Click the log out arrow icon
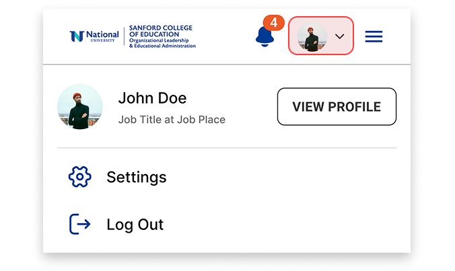 pyautogui.click(x=80, y=224)
